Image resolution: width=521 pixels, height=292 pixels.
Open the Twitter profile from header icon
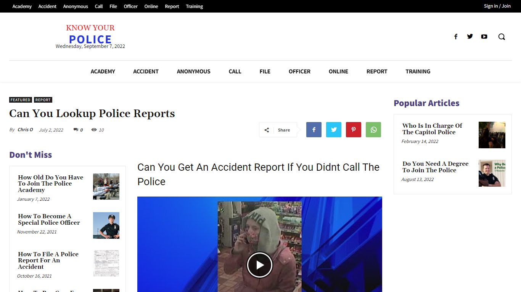pyautogui.click(x=470, y=36)
